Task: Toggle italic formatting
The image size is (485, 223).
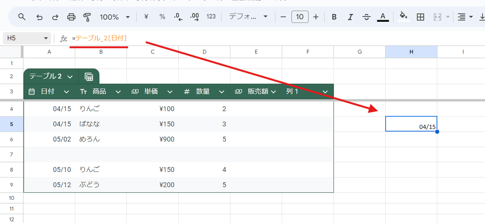Action: tap(350, 17)
